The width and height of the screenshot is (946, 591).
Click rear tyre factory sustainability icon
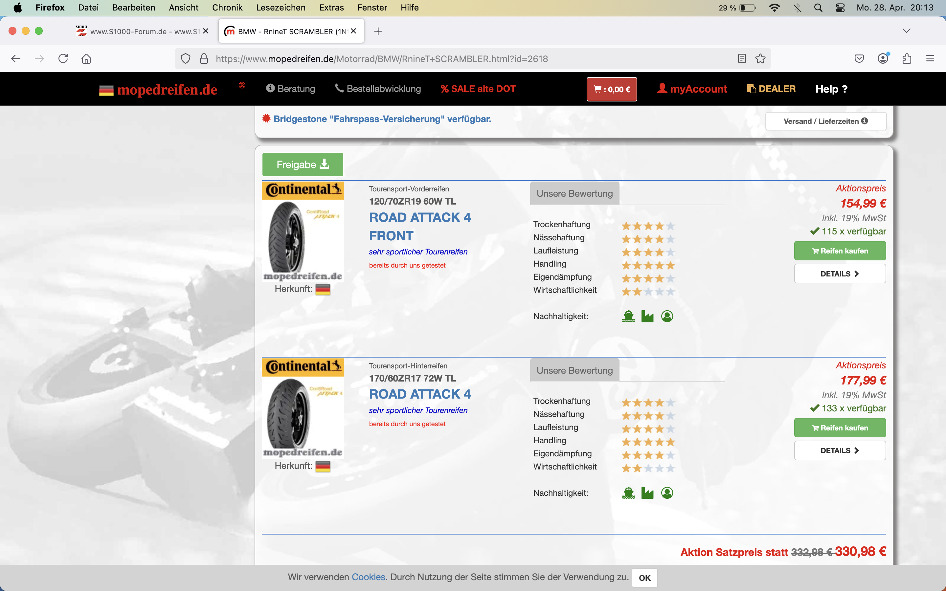click(x=647, y=493)
